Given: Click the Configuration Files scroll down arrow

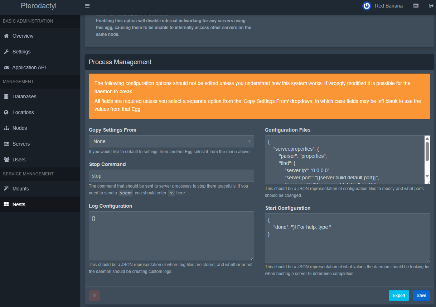Looking at the screenshot, I should [427, 176].
